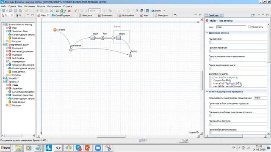Collapse the integralModel_base tree node

pos(4,45)
